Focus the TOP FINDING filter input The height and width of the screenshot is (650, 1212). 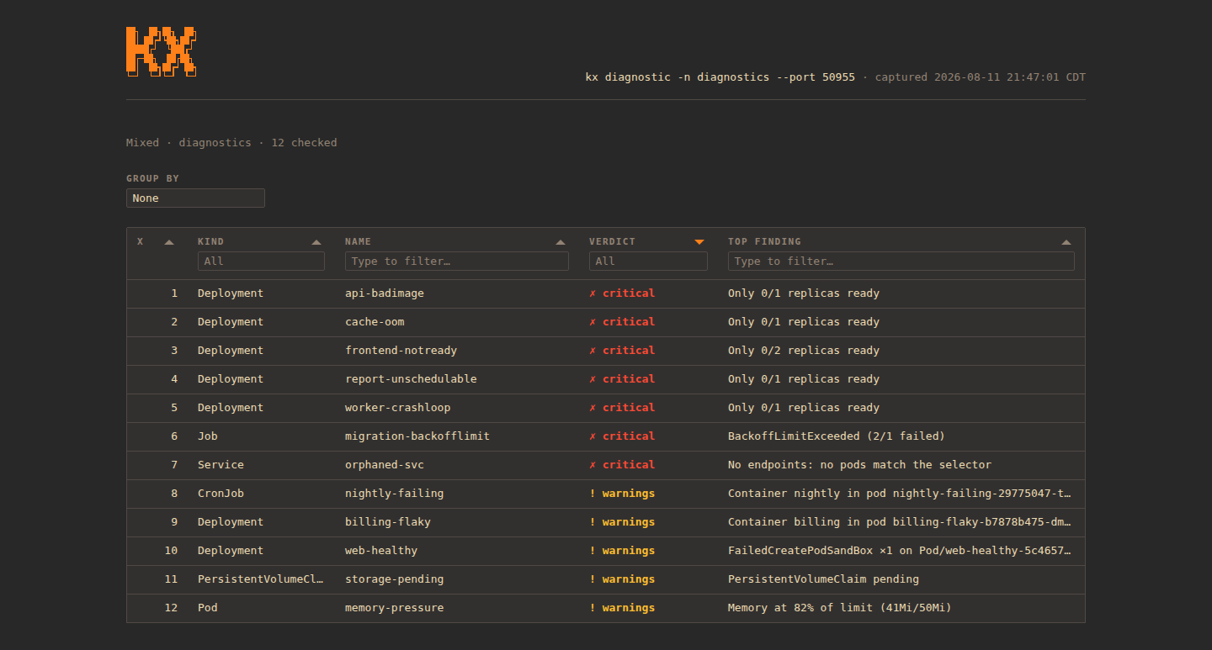pyautogui.click(x=901, y=262)
